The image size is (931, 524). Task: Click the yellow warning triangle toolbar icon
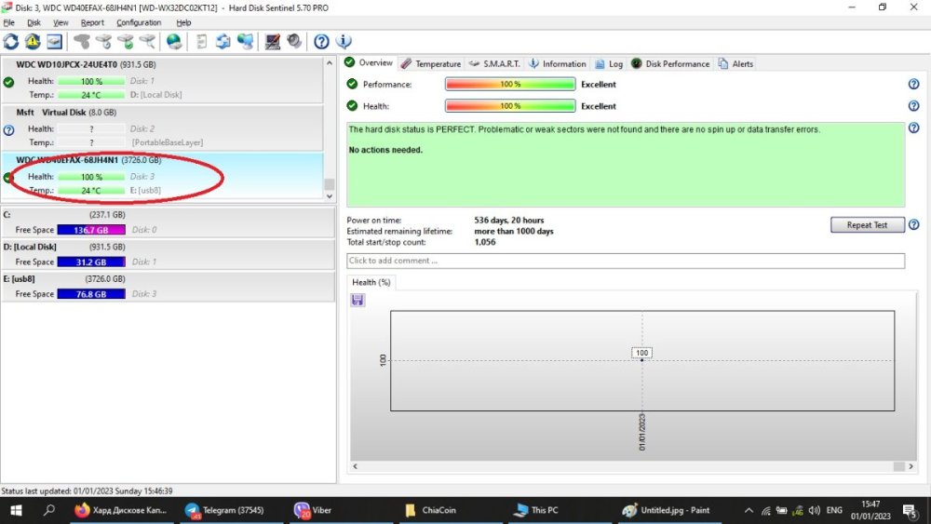[x=33, y=42]
